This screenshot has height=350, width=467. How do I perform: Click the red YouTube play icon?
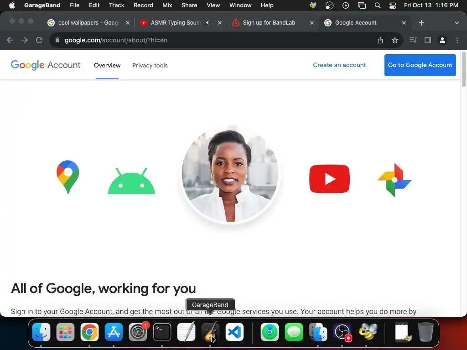coord(329,179)
